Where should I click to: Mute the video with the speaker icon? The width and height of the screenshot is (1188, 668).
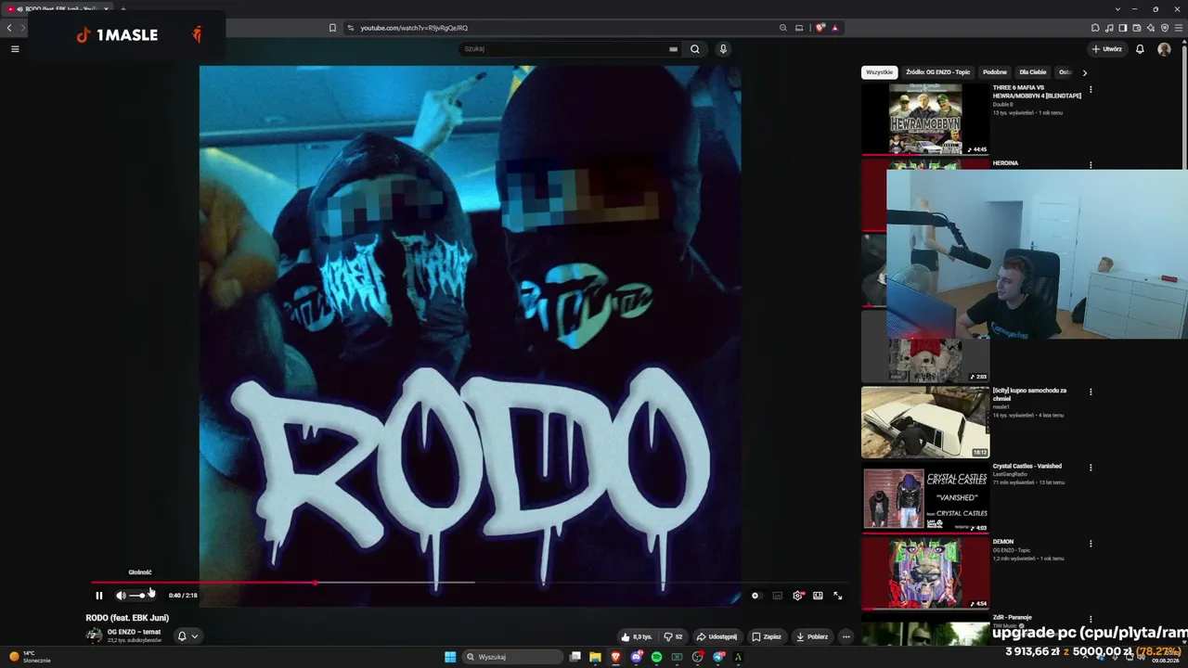click(121, 596)
